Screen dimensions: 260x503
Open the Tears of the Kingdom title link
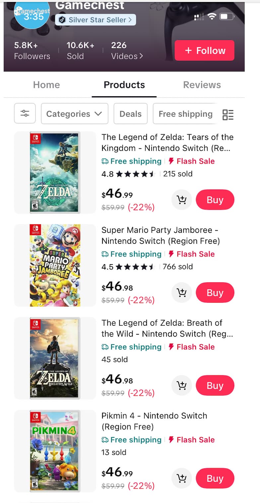coord(167,142)
